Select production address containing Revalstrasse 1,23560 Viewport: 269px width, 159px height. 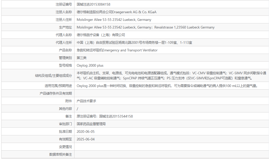point(146,27)
